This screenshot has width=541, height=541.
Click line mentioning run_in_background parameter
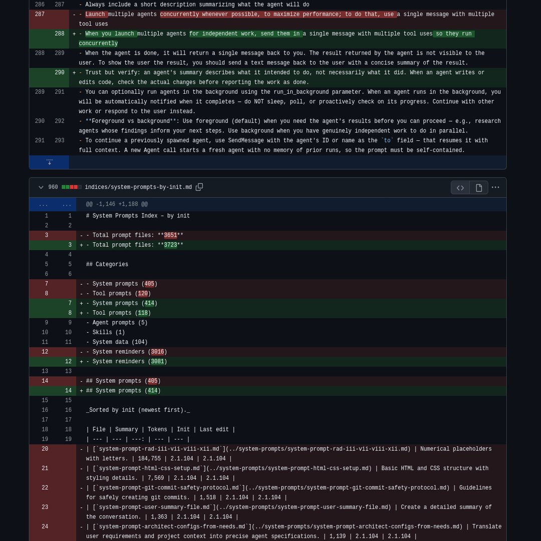(x=267, y=102)
